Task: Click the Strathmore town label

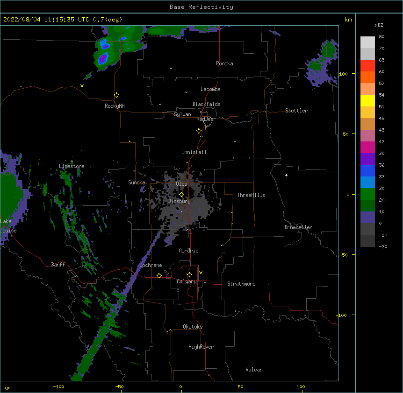Action: click(241, 284)
